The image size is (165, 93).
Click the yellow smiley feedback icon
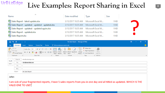point(145,45)
